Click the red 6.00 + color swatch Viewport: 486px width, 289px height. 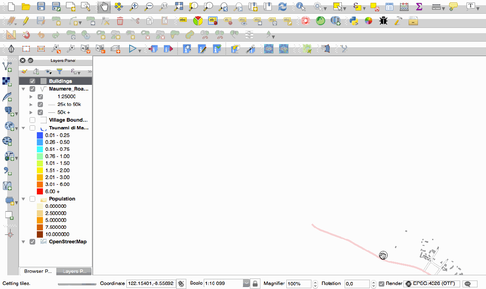[40, 191]
